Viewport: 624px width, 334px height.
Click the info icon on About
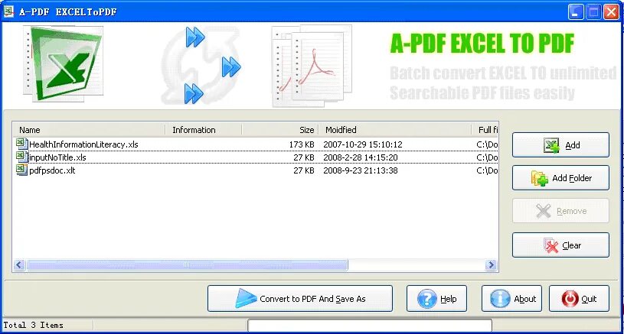500,299
